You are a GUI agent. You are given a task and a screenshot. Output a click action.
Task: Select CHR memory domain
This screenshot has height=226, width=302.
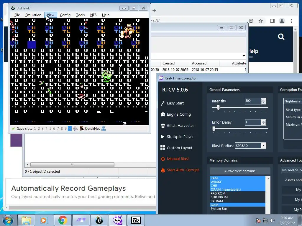[237, 186]
